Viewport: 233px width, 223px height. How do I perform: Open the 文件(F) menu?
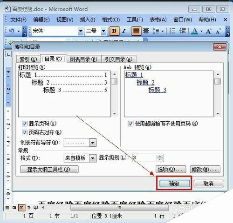click(18, 20)
